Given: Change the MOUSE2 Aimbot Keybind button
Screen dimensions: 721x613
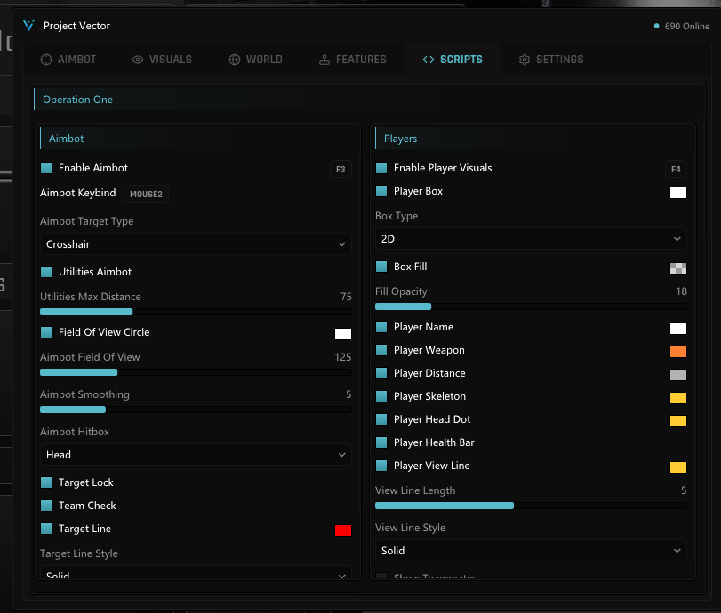Looking at the screenshot, I should point(146,194).
